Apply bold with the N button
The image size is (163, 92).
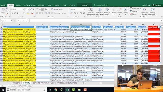pos(12,13)
